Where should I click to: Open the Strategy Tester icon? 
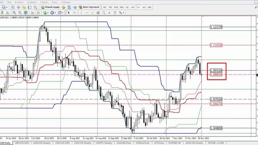click(35, 7)
